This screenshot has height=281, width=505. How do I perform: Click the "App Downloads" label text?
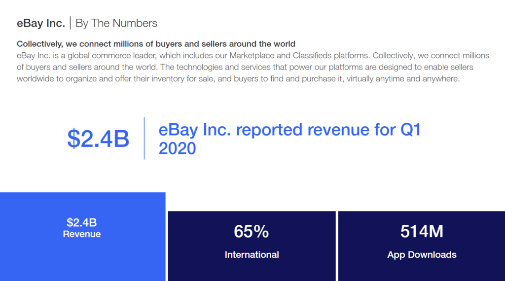422,255
